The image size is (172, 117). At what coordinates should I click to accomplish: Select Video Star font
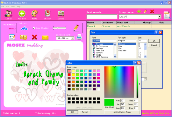pos(100,51)
